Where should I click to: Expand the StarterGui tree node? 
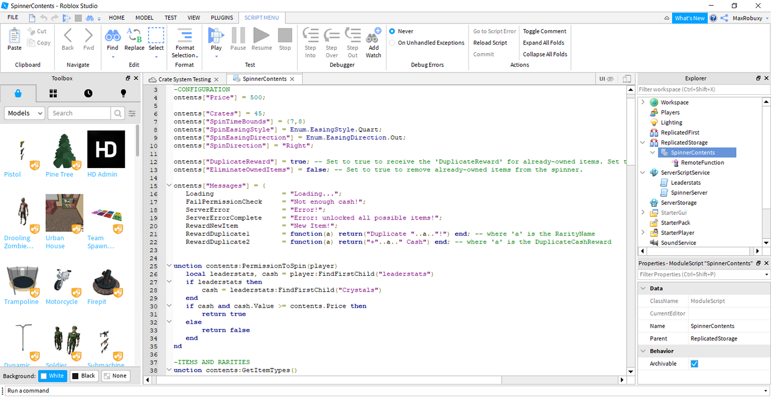(643, 213)
